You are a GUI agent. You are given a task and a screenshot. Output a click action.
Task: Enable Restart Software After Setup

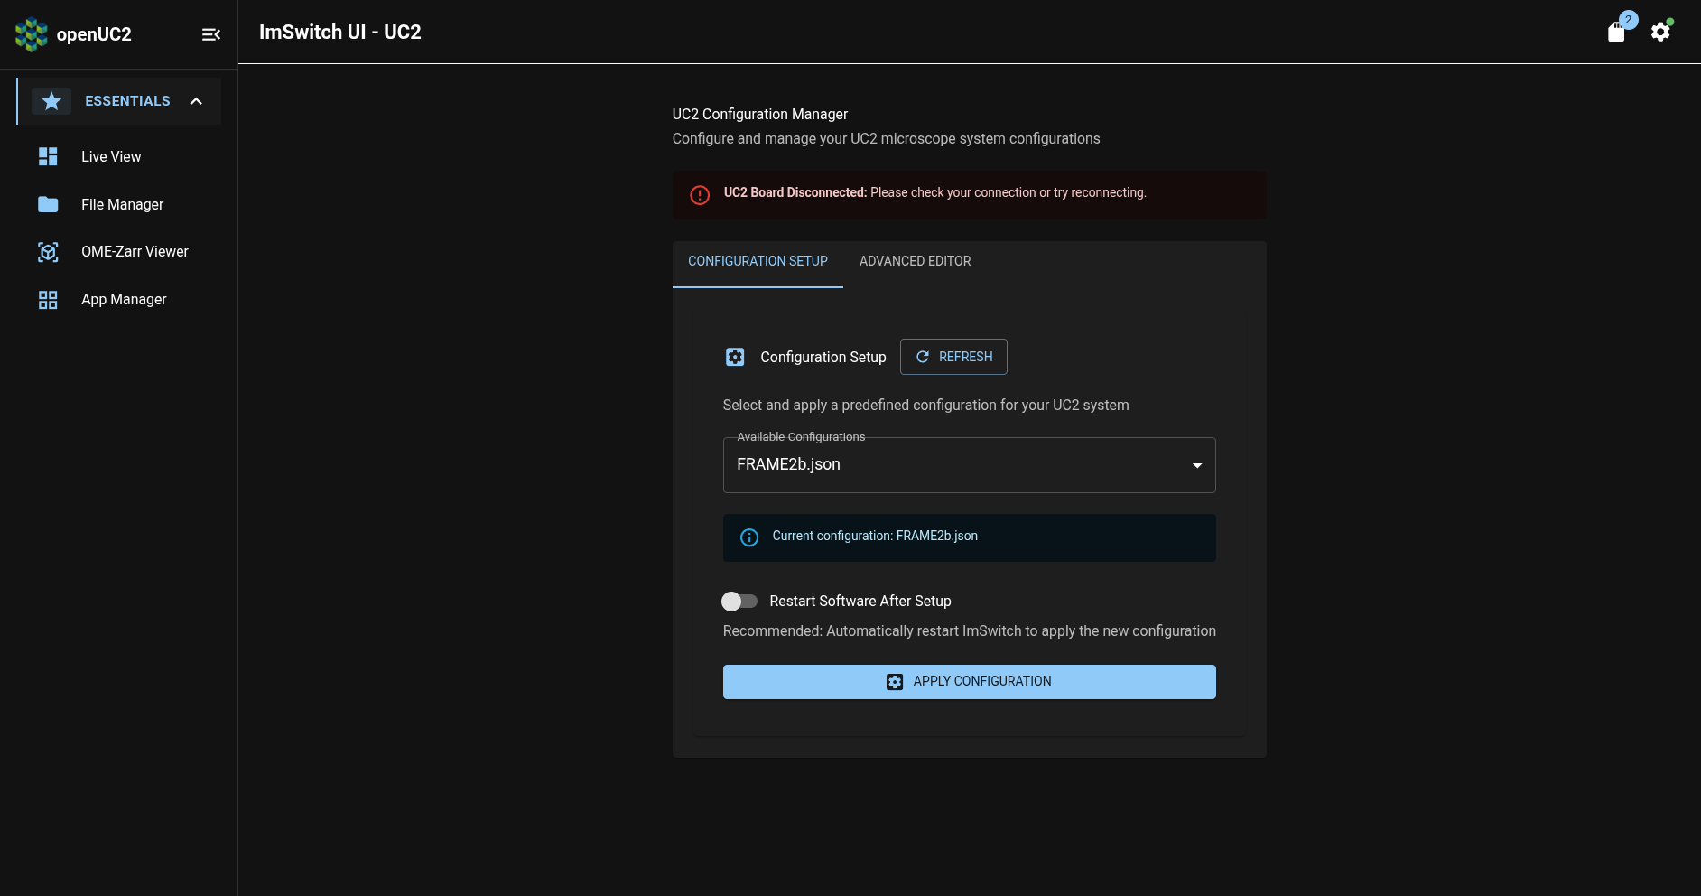pyautogui.click(x=739, y=601)
